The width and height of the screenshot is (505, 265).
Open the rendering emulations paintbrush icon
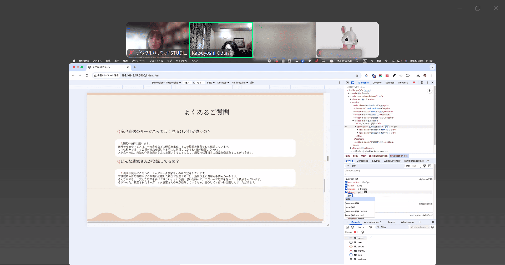coord(424,166)
